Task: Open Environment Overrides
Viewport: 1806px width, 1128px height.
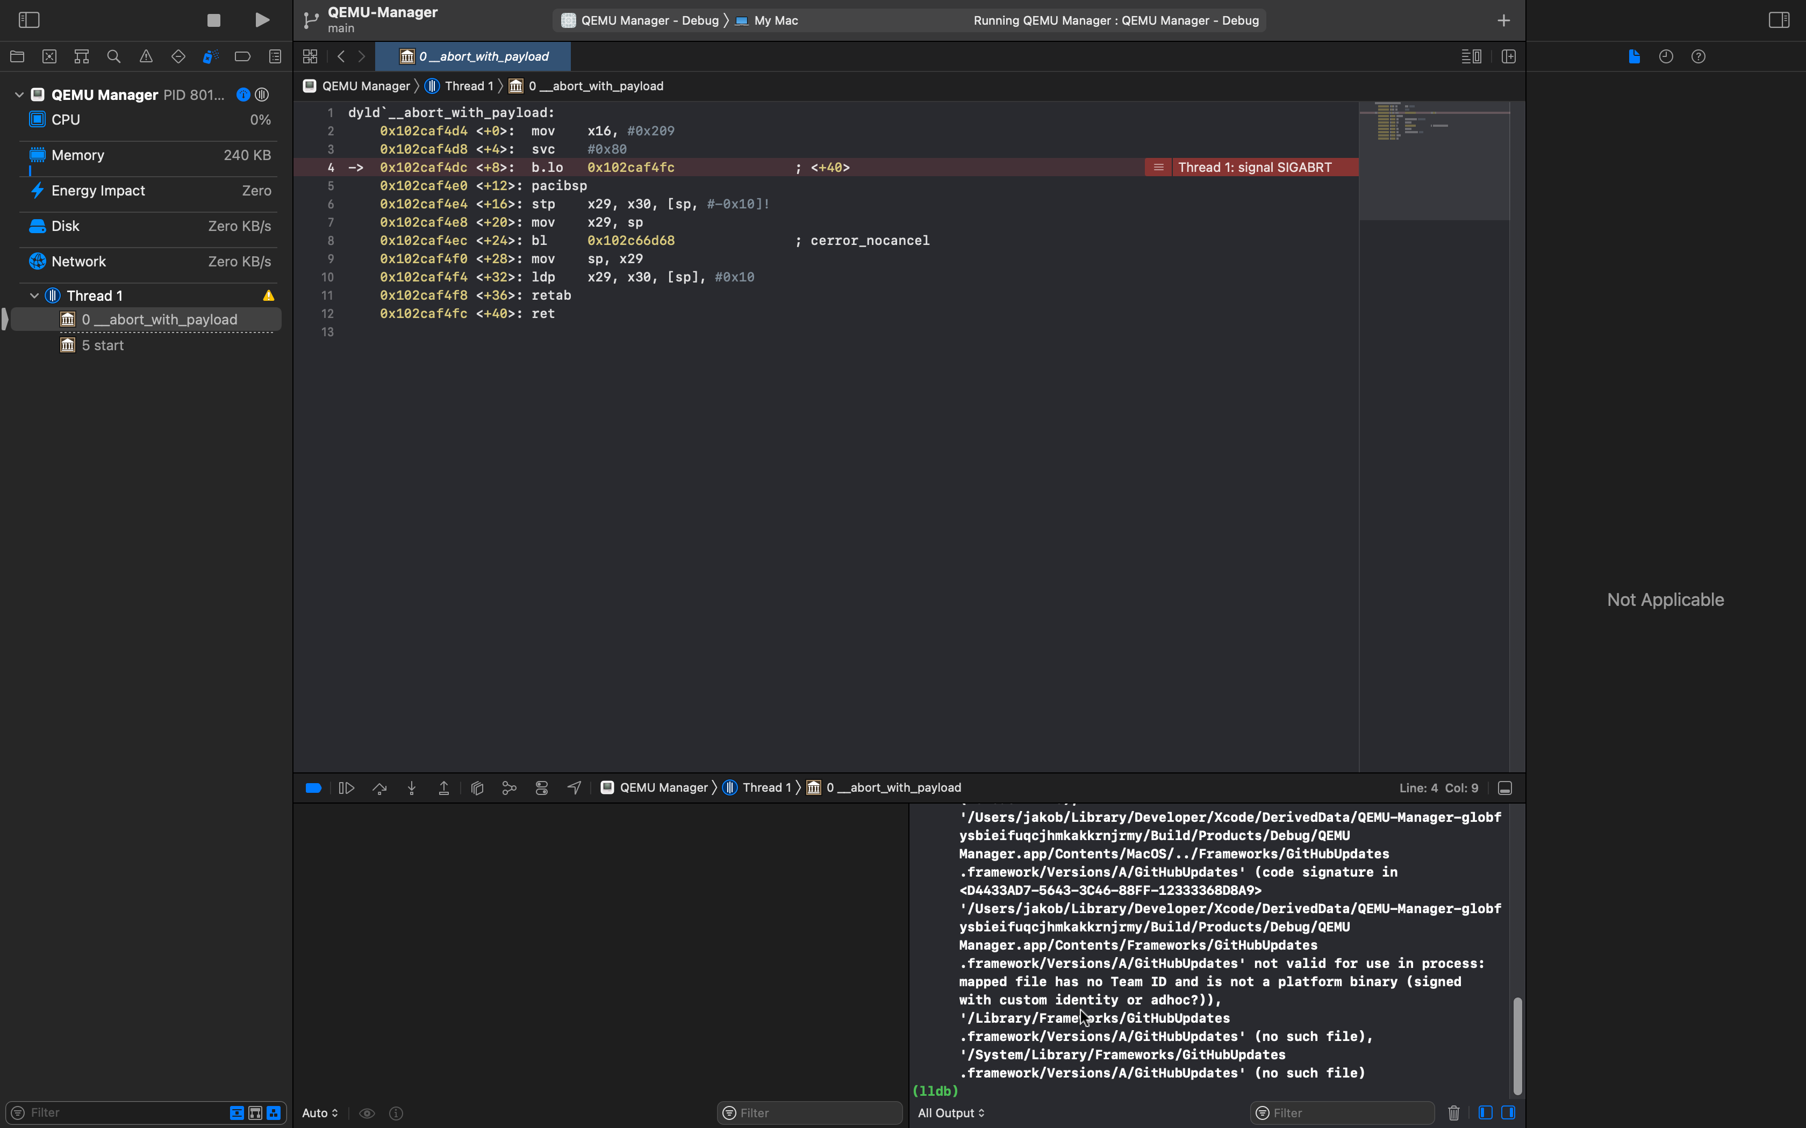Action: [542, 788]
